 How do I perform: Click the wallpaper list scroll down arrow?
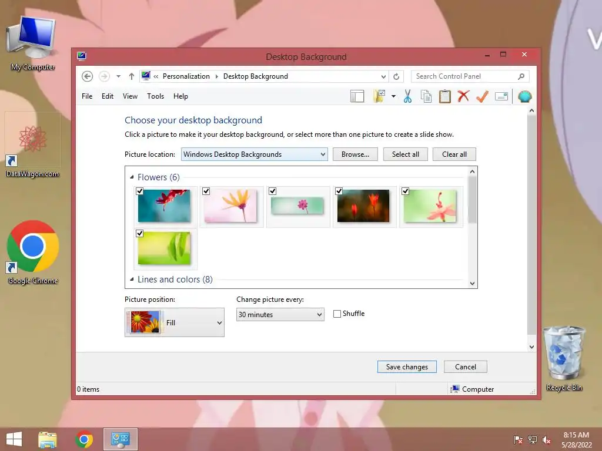point(472,284)
